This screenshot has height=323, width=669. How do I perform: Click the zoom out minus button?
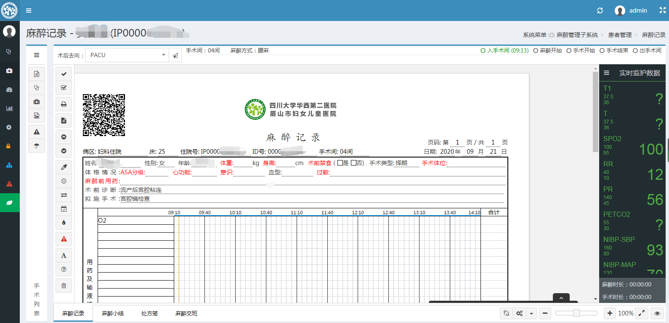(x=545, y=313)
